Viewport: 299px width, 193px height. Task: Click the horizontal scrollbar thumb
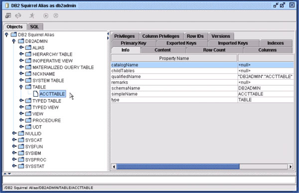178,167
